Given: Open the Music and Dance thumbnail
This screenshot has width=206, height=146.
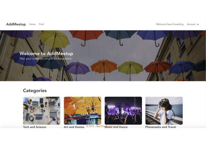Looking at the screenshot, I should point(123,111).
